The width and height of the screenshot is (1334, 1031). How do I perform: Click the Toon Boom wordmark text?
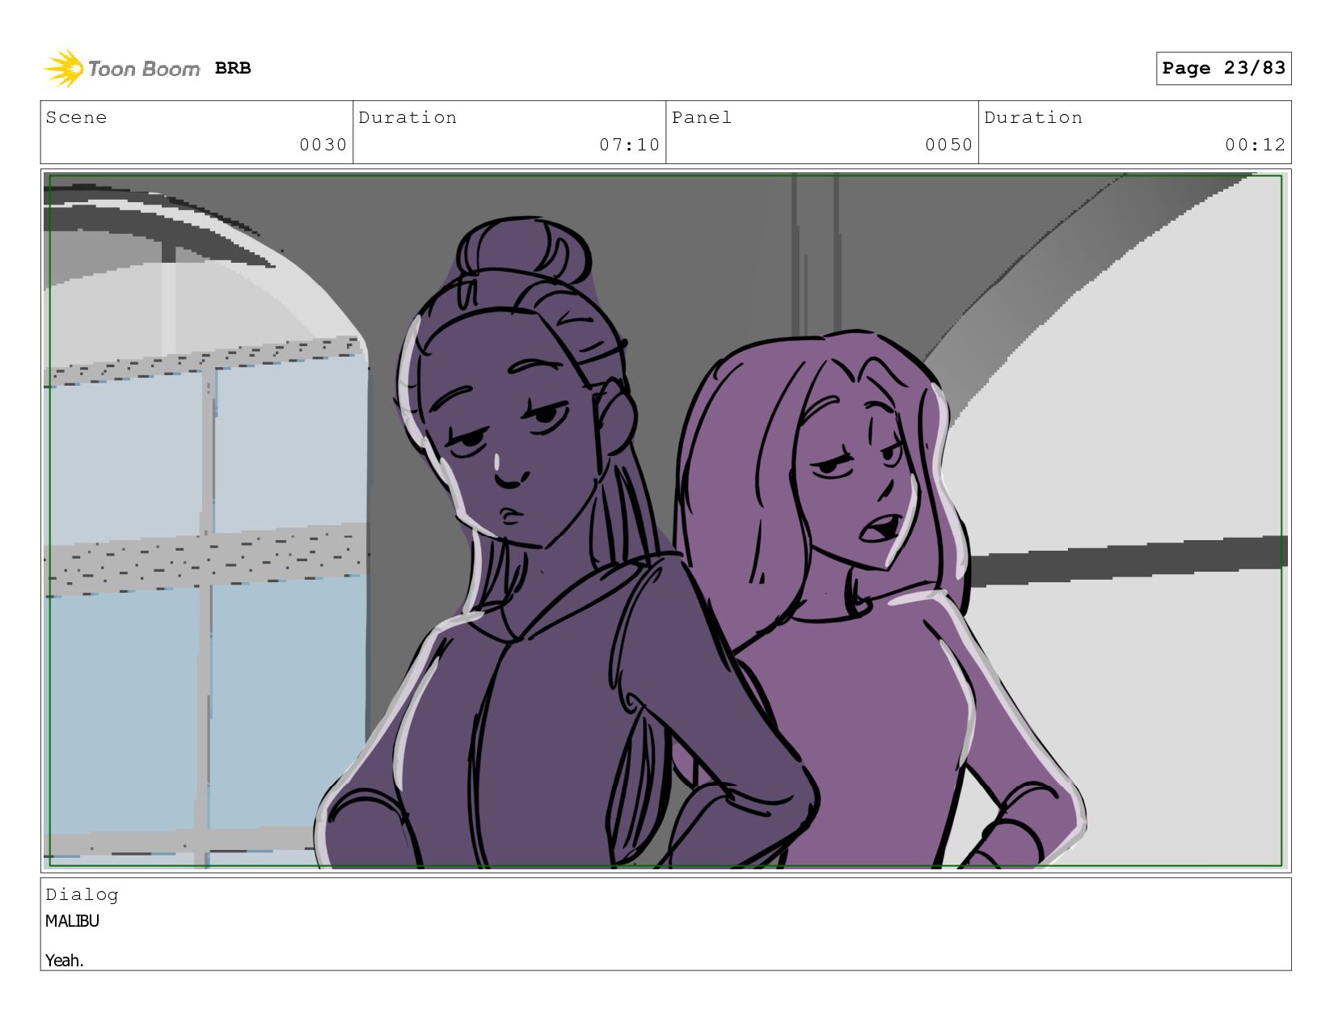click(144, 70)
